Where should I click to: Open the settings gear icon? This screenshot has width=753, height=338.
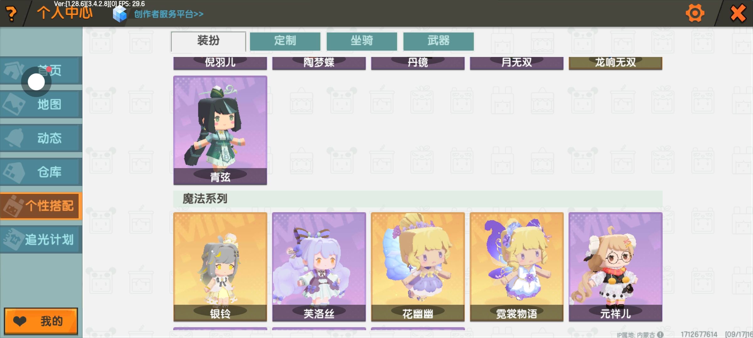695,13
